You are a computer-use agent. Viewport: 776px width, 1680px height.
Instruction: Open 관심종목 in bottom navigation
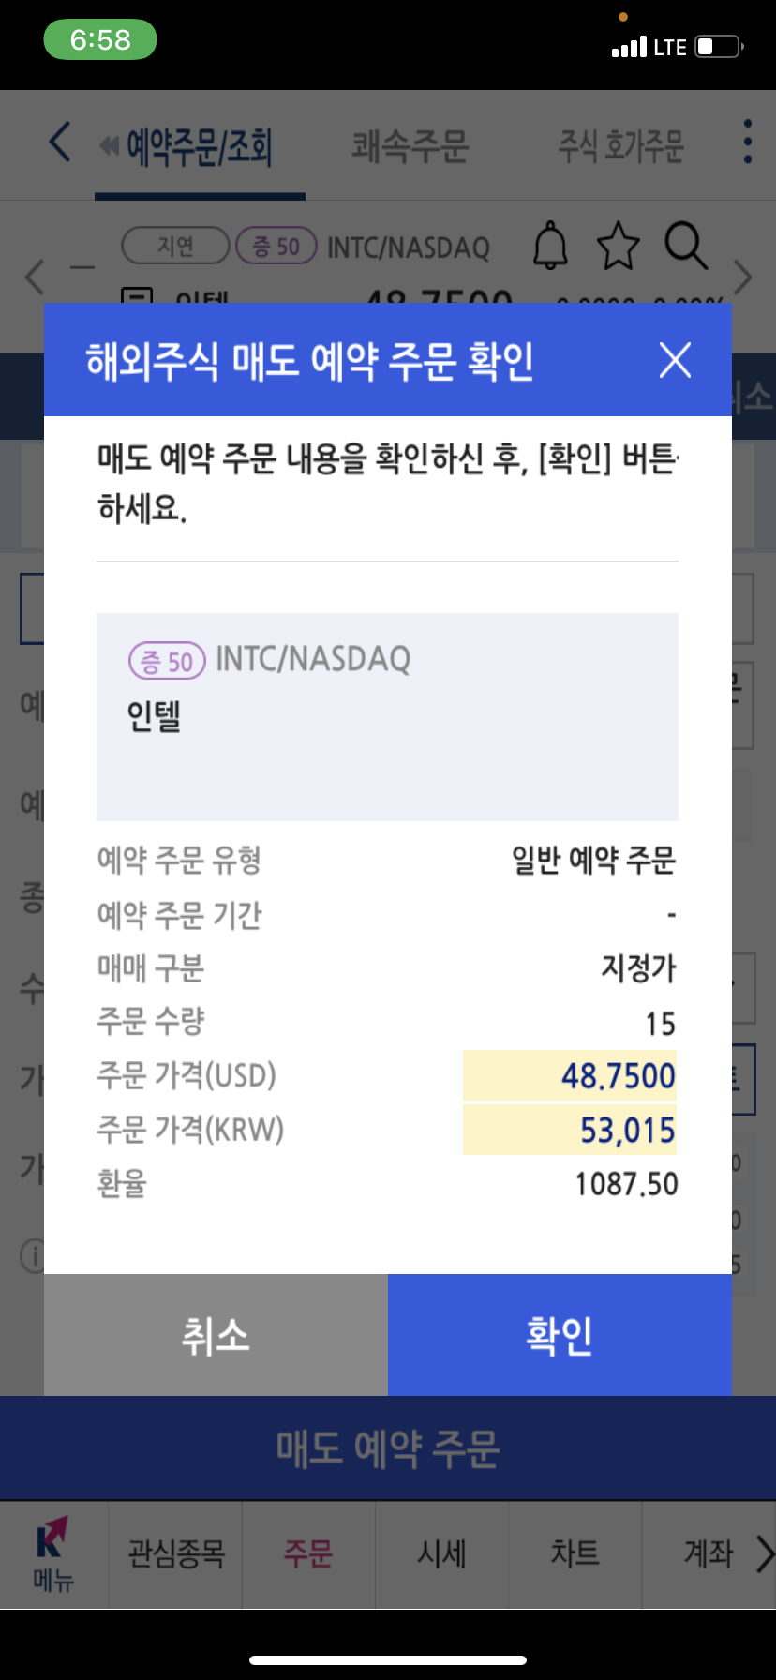point(176,1553)
